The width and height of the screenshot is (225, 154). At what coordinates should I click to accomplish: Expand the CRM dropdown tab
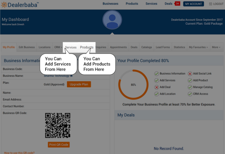point(58,47)
